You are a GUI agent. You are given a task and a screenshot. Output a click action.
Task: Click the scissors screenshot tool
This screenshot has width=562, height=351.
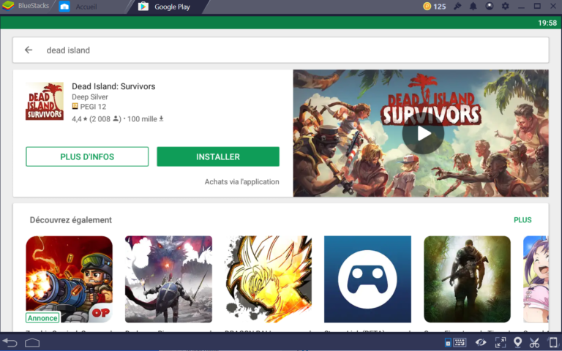pos(534,342)
